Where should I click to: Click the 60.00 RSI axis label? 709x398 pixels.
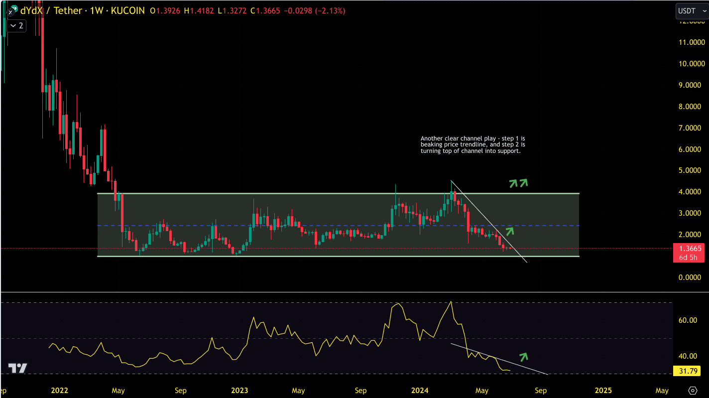(688, 320)
